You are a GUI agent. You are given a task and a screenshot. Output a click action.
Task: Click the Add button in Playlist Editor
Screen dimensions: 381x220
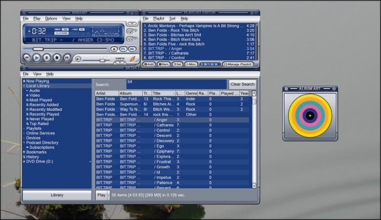tap(149, 64)
